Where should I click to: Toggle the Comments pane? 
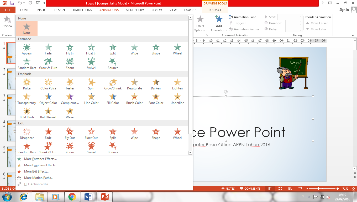tap(250, 188)
